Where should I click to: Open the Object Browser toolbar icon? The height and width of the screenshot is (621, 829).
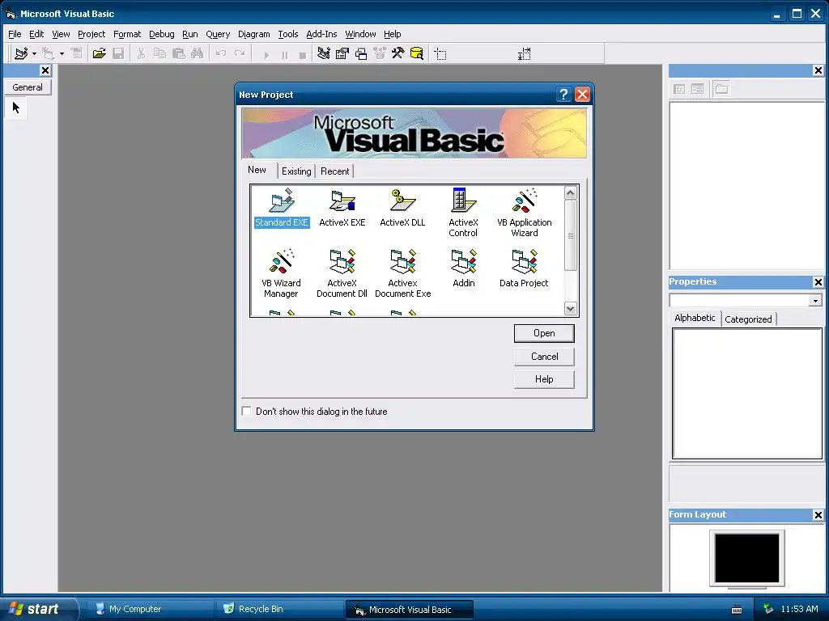click(x=380, y=54)
